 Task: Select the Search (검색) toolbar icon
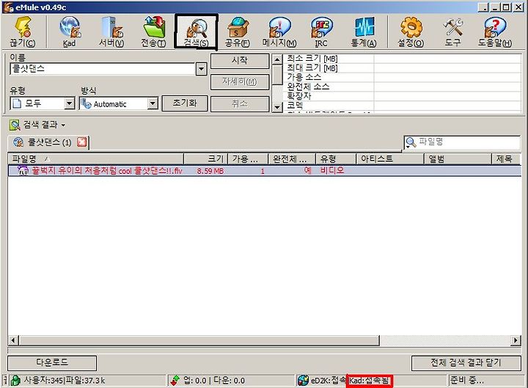(196, 32)
